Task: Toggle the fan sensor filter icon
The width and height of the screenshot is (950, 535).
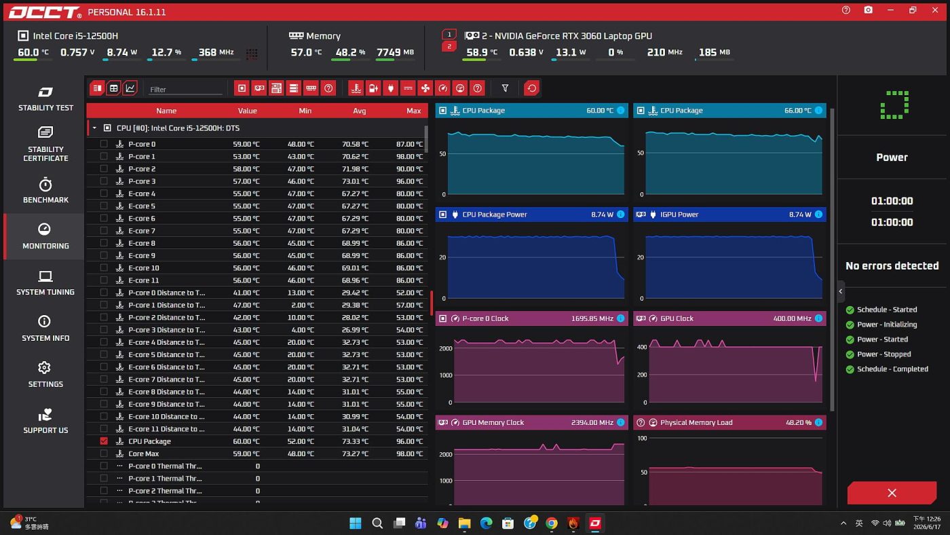Action: tap(425, 88)
